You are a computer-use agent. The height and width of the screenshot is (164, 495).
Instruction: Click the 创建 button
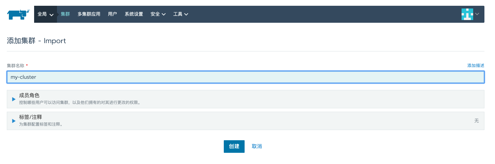click(234, 146)
